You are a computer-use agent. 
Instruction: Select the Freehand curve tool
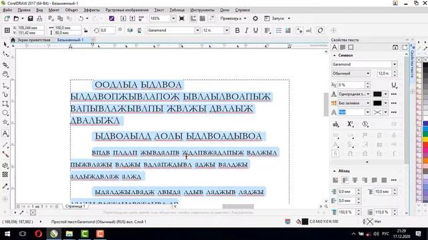(5, 85)
